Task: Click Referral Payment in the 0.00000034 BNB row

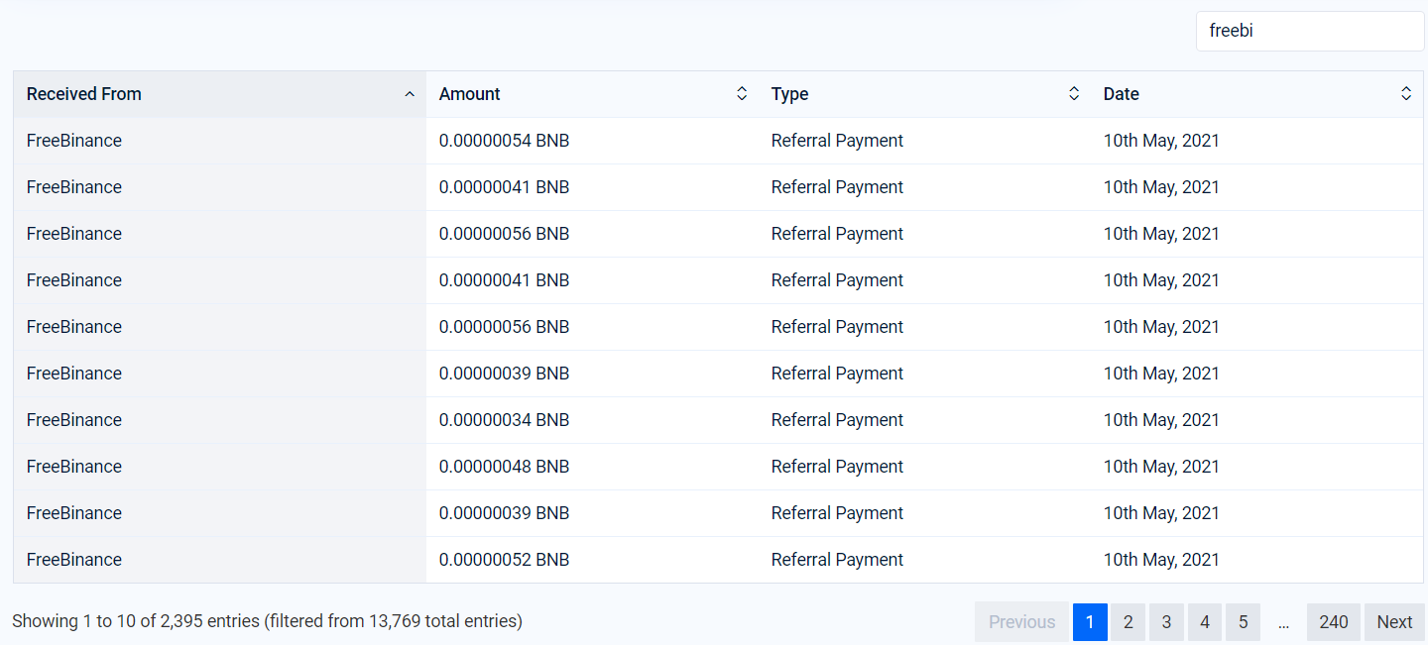Action: [837, 420]
